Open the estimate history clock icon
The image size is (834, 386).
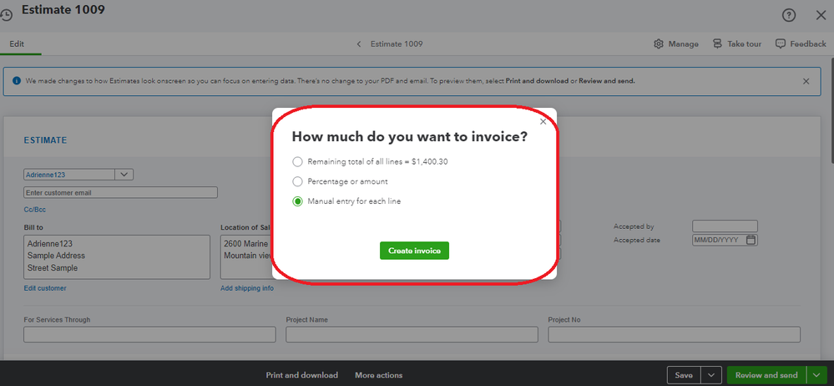click(x=6, y=15)
